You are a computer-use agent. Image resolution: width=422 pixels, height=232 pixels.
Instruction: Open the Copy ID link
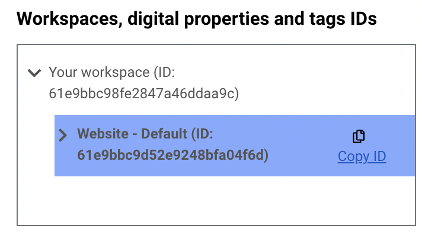click(362, 156)
